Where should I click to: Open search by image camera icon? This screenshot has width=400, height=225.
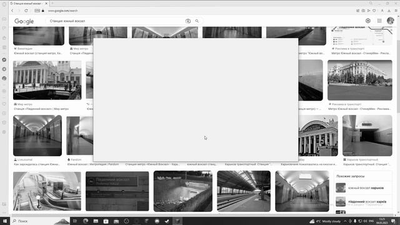click(x=188, y=21)
